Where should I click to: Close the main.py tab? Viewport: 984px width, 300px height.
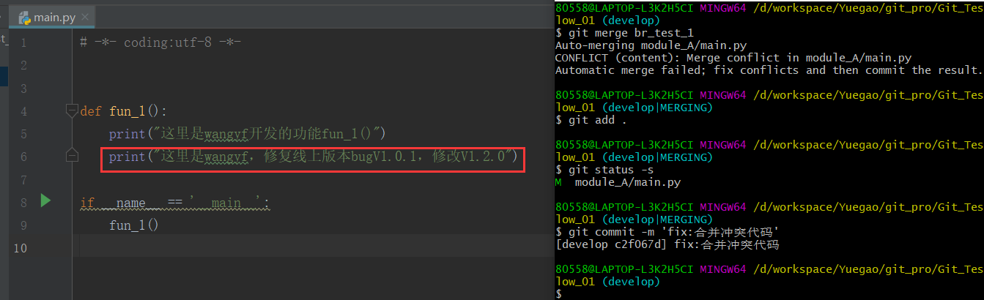click(84, 17)
